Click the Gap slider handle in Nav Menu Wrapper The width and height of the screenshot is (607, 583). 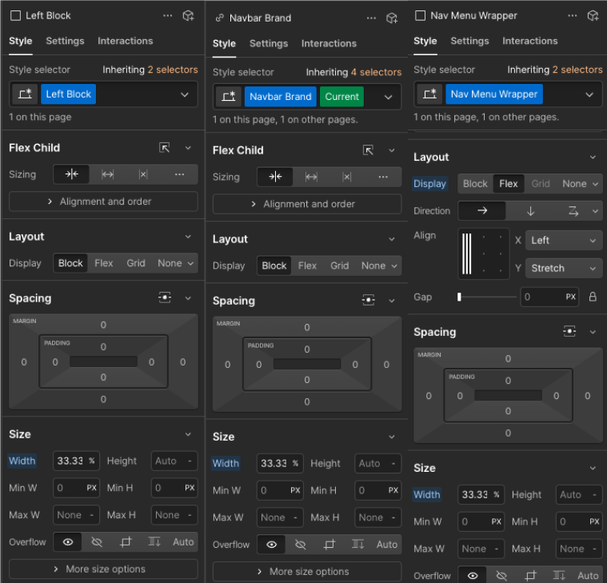pyautogui.click(x=459, y=297)
